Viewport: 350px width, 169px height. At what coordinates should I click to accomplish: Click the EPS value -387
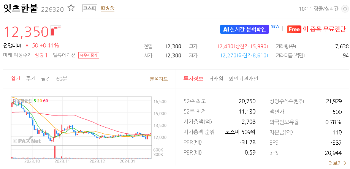point(336,142)
